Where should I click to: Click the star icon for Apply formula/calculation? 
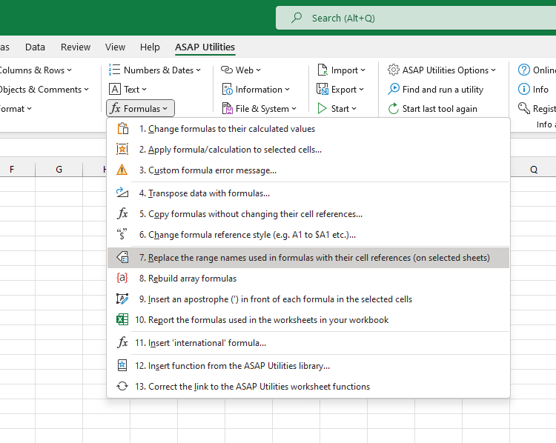click(x=122, y=149)
